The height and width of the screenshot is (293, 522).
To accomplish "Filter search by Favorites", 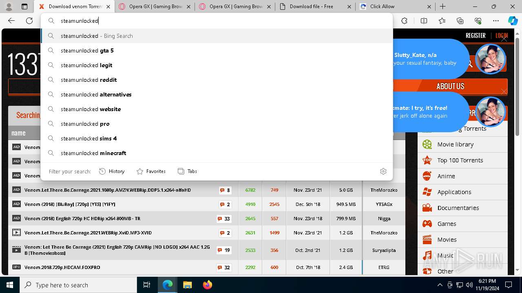I will click(151, 171).
